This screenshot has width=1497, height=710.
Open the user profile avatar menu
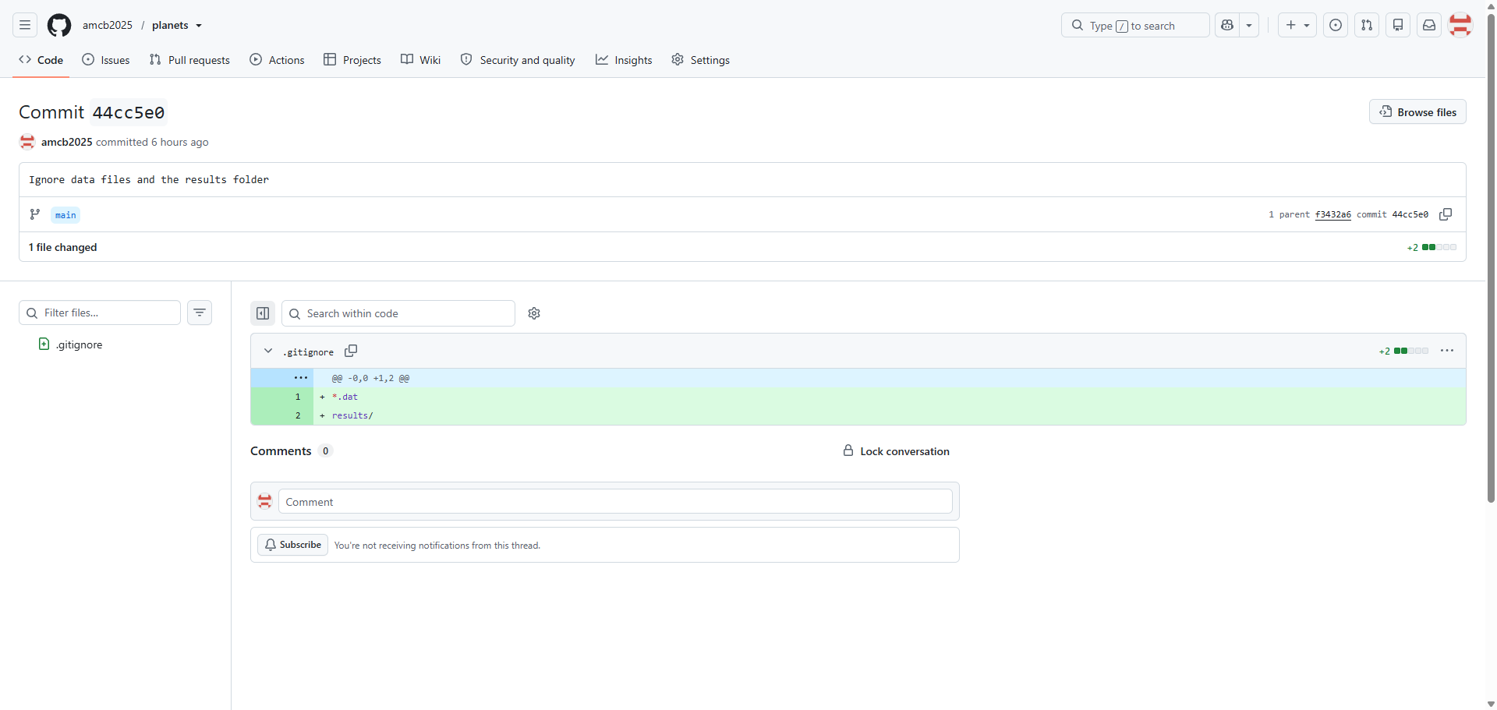[x=1460, y=25]
